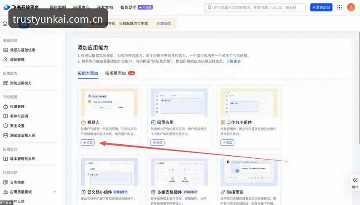
Task: Click the 事件与回调 icon
Action: (x=5, y=116)
